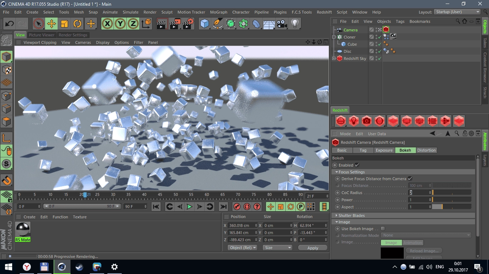Select Points mode icon
489x274 pixels.
(x=6, y=96)
